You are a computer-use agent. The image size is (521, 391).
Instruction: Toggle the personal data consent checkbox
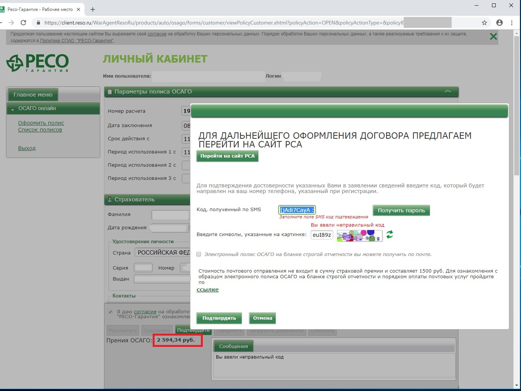click(110, 312)
